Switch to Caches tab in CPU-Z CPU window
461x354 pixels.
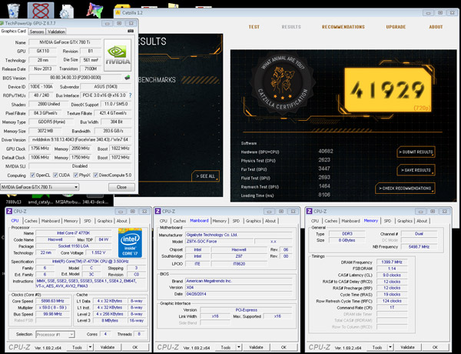point(31,221)
